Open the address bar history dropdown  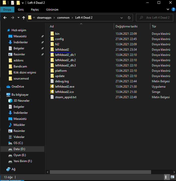122,18
